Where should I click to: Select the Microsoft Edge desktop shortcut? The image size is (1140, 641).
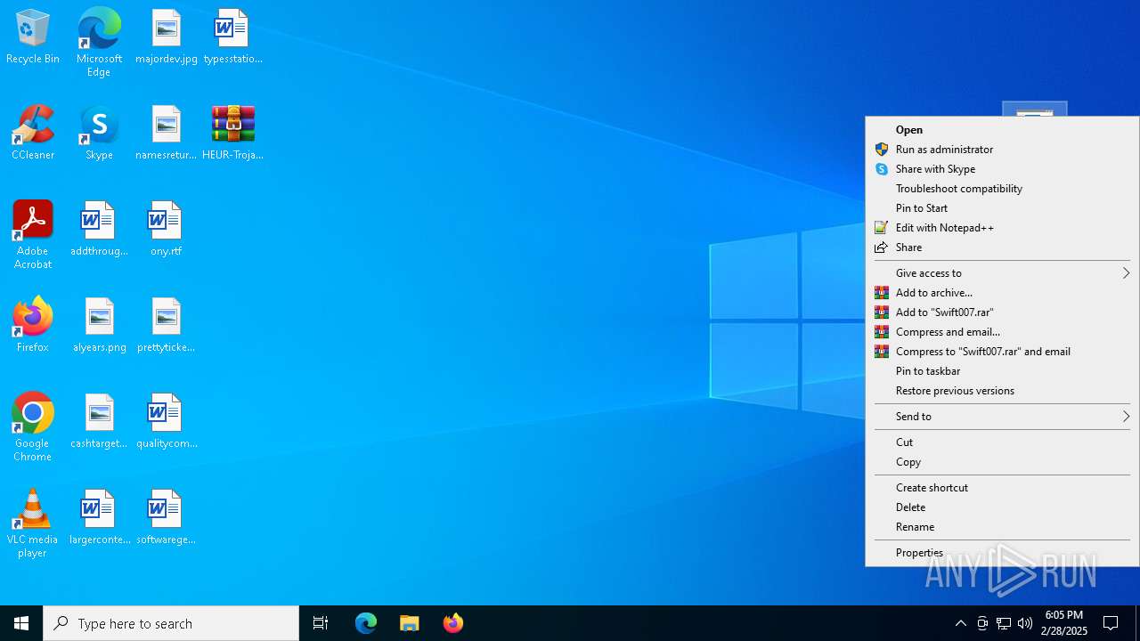click(x=99, y=43)
